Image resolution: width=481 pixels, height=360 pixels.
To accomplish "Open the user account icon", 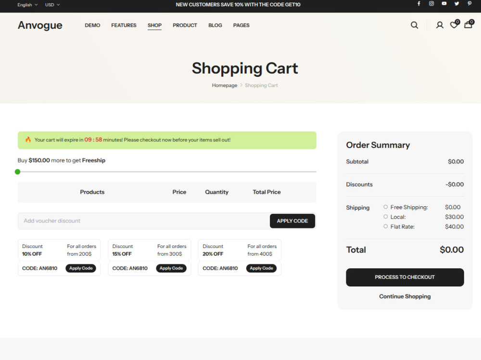I will (x=440, y=25).
